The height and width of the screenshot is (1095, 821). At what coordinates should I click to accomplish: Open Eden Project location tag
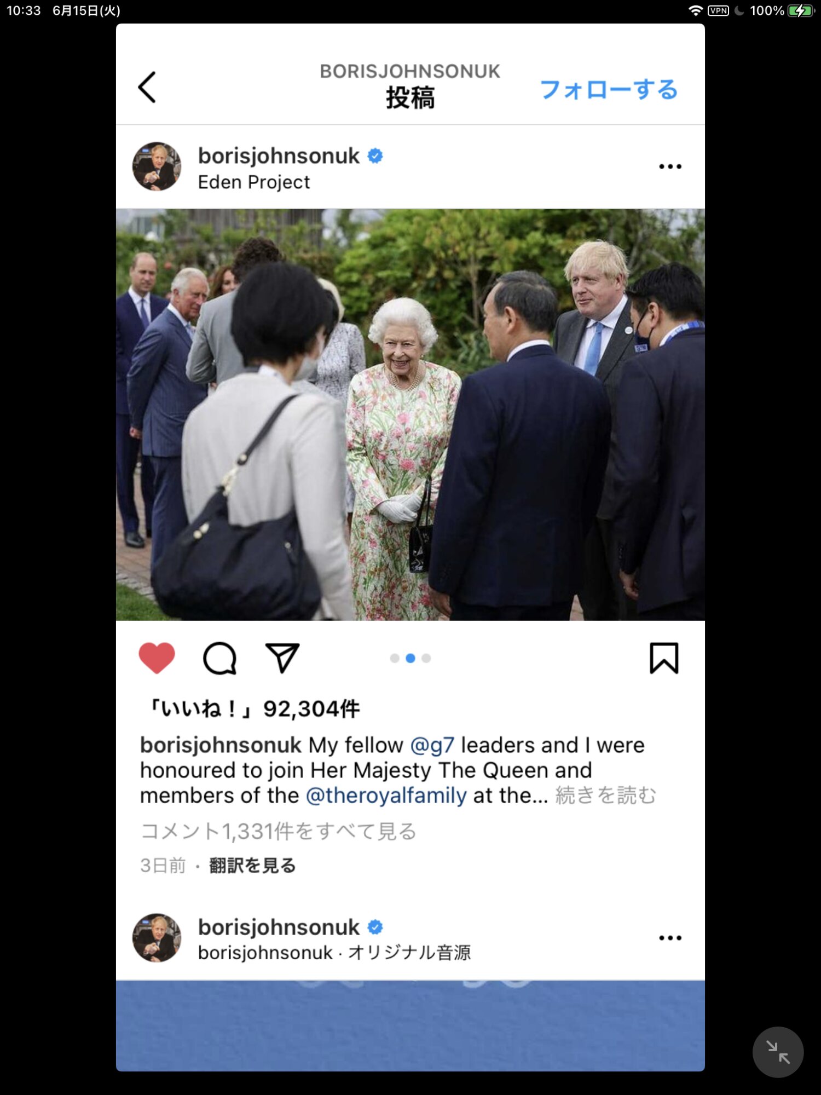(253, 182)
